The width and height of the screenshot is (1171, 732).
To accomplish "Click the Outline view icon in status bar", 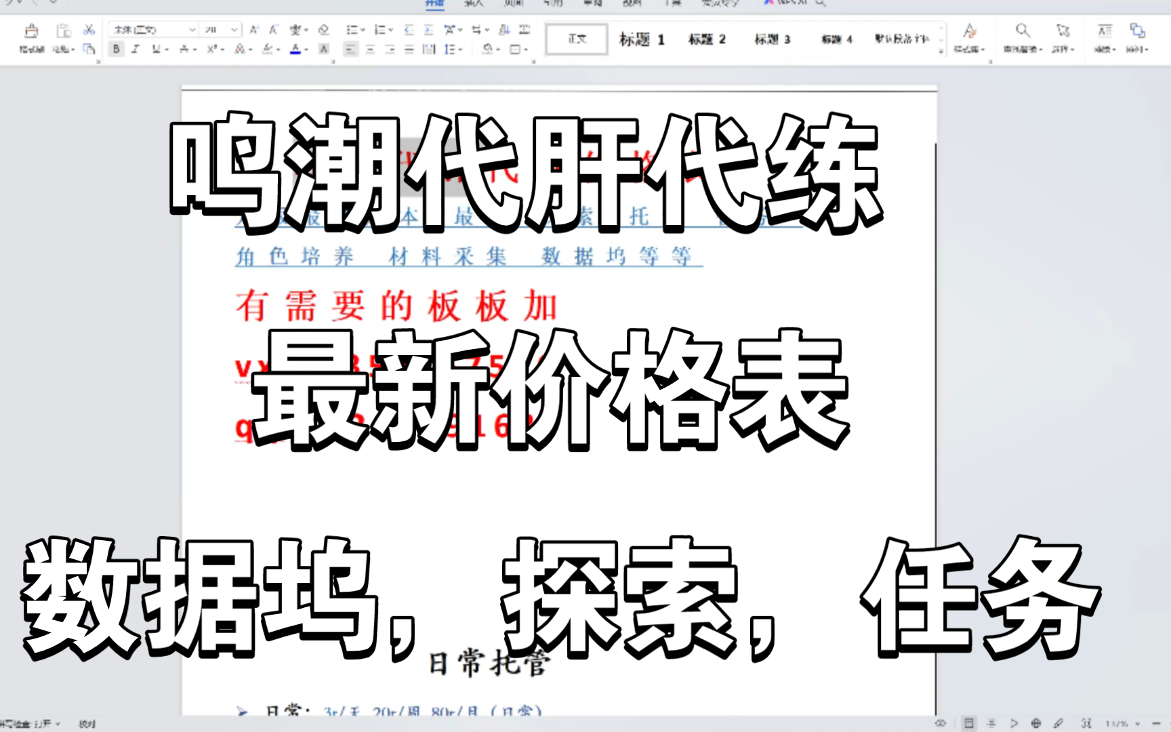I will [991, 723].
